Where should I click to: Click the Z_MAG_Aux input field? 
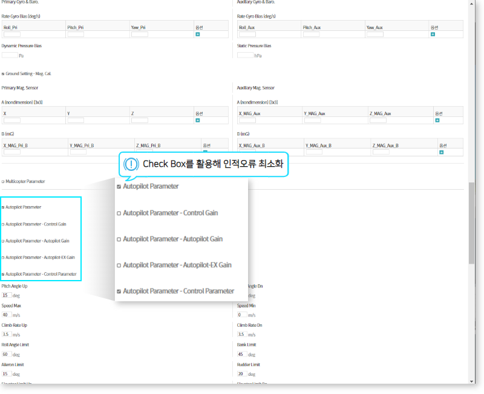(x=378, y=120)
